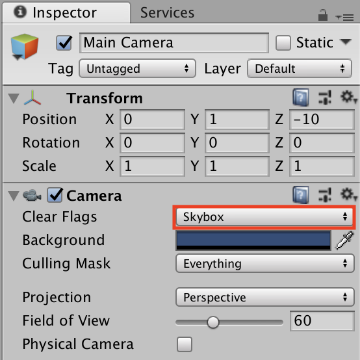Image resolution: width=360 pixels, height=360 pixels.
Task: Click Scale X field
Action: 152,166
